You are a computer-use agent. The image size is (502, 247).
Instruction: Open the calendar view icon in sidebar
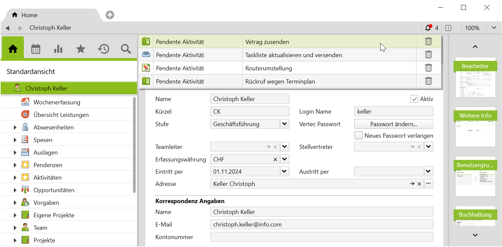click(36, 49)
